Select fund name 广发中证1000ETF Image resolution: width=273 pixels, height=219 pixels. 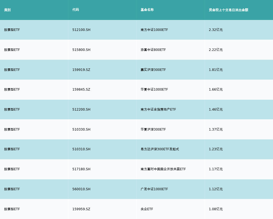coord(154,189)
